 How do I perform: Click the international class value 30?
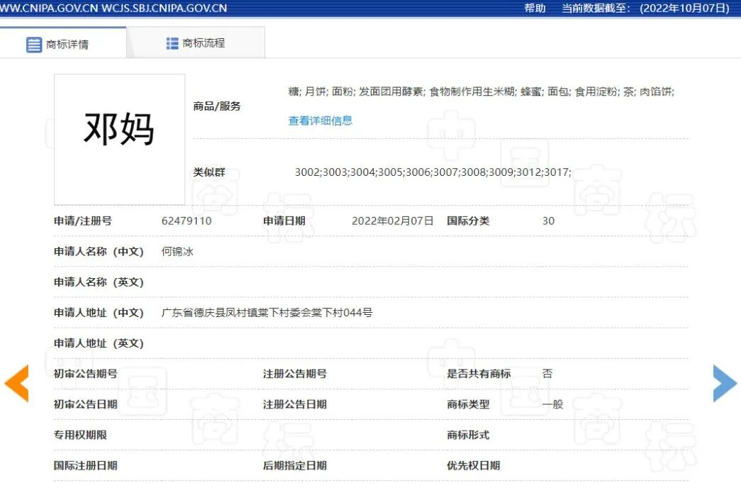pos(548,221)
